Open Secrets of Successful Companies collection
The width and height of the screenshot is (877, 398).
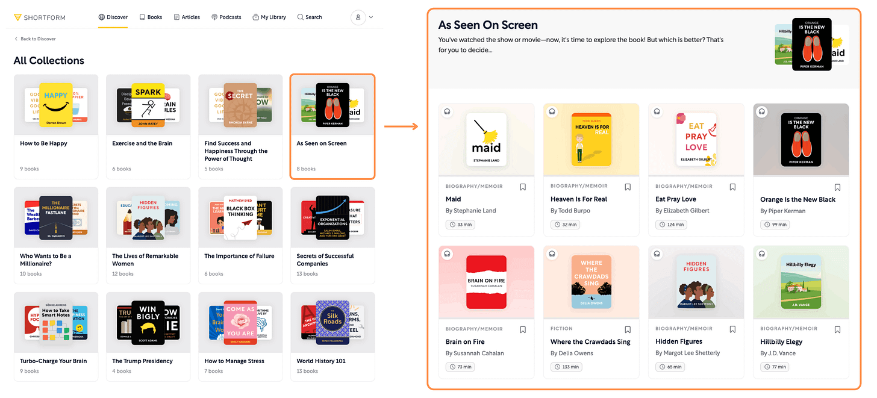click(x=332, y=235)
